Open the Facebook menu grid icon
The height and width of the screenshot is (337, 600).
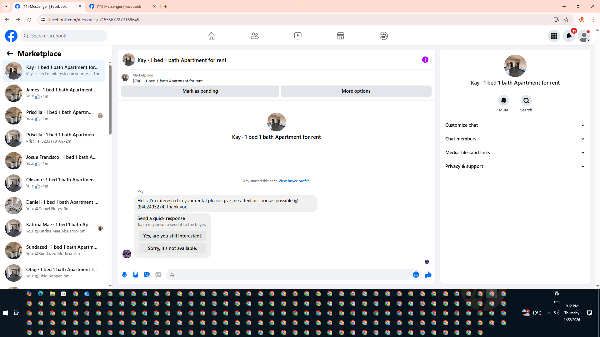click(554, 36)
